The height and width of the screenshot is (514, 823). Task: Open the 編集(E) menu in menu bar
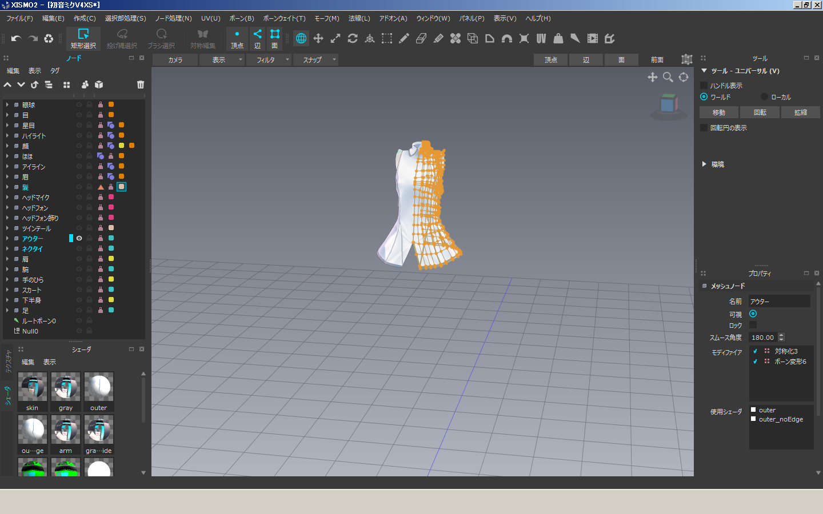(53, 18)
